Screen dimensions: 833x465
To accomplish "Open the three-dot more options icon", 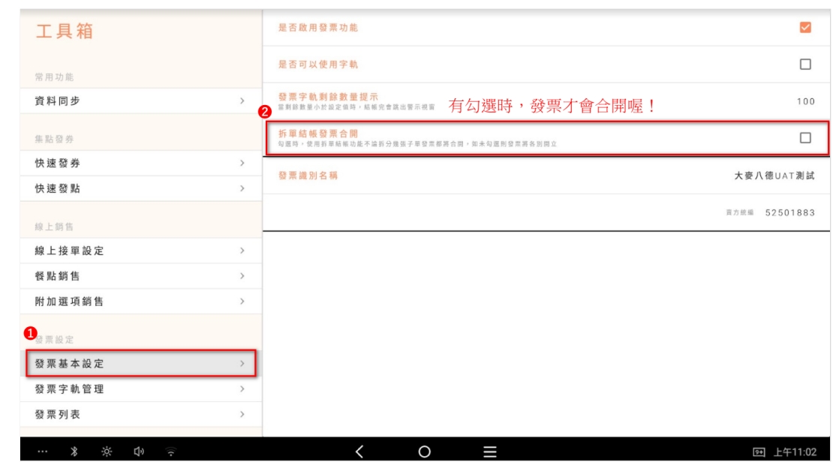I will [x=42, y=451].
